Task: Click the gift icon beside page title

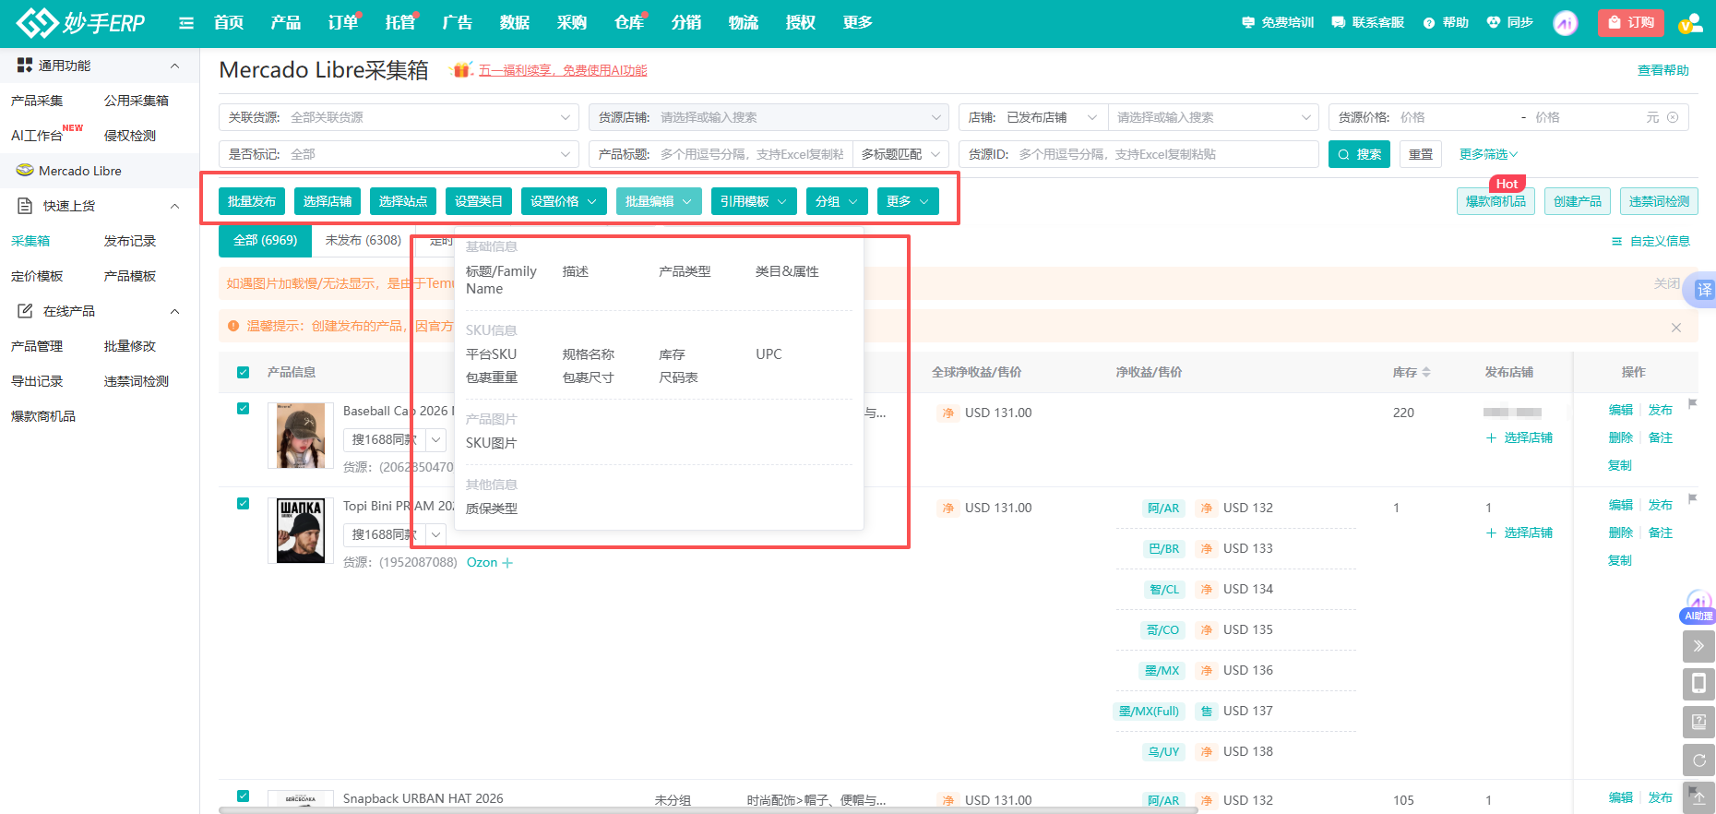Action: 461,70
